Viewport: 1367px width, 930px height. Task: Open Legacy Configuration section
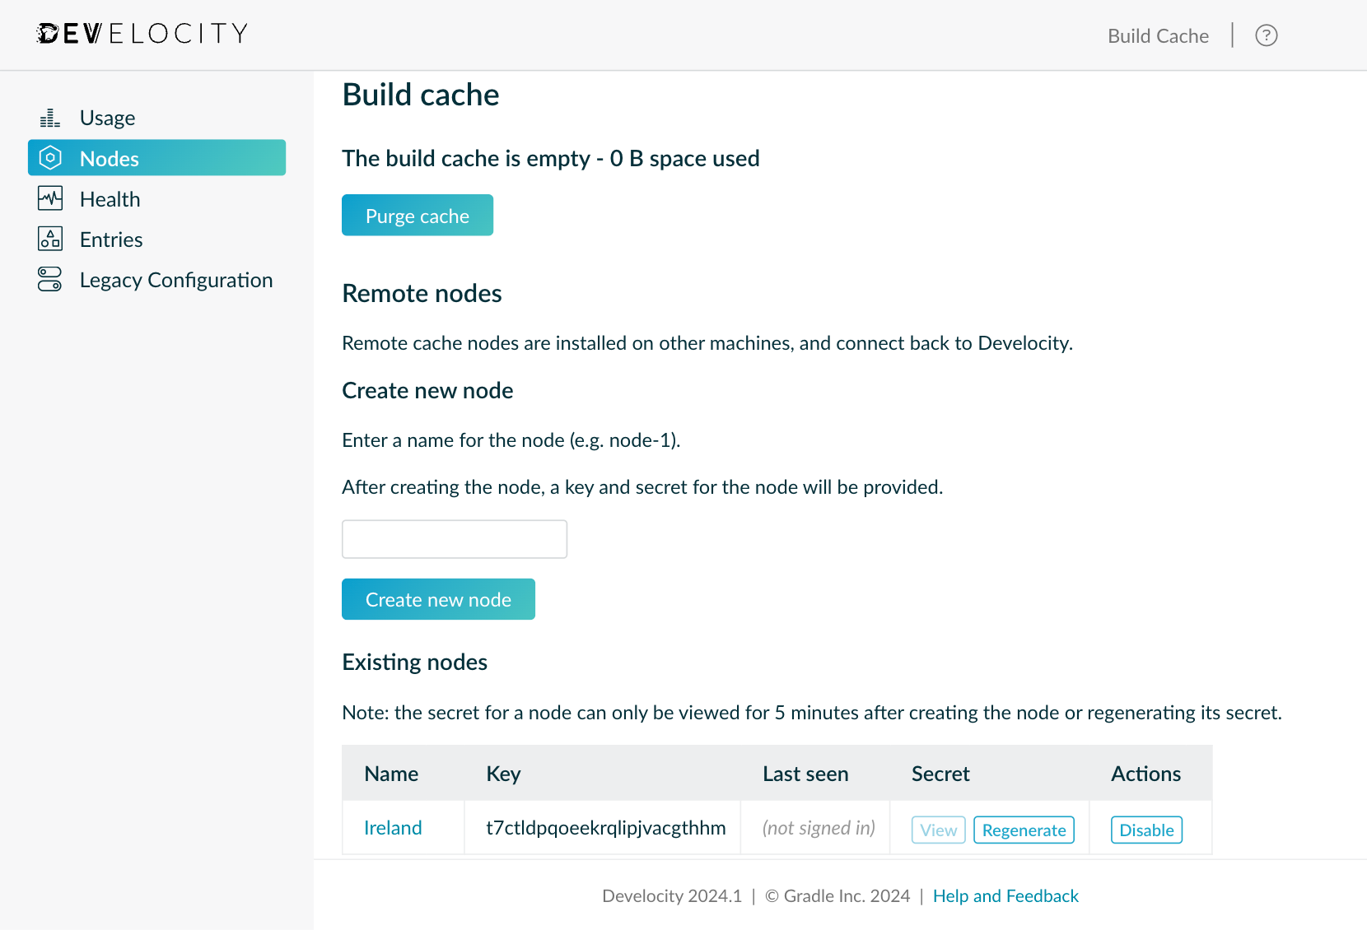point(176,279)
